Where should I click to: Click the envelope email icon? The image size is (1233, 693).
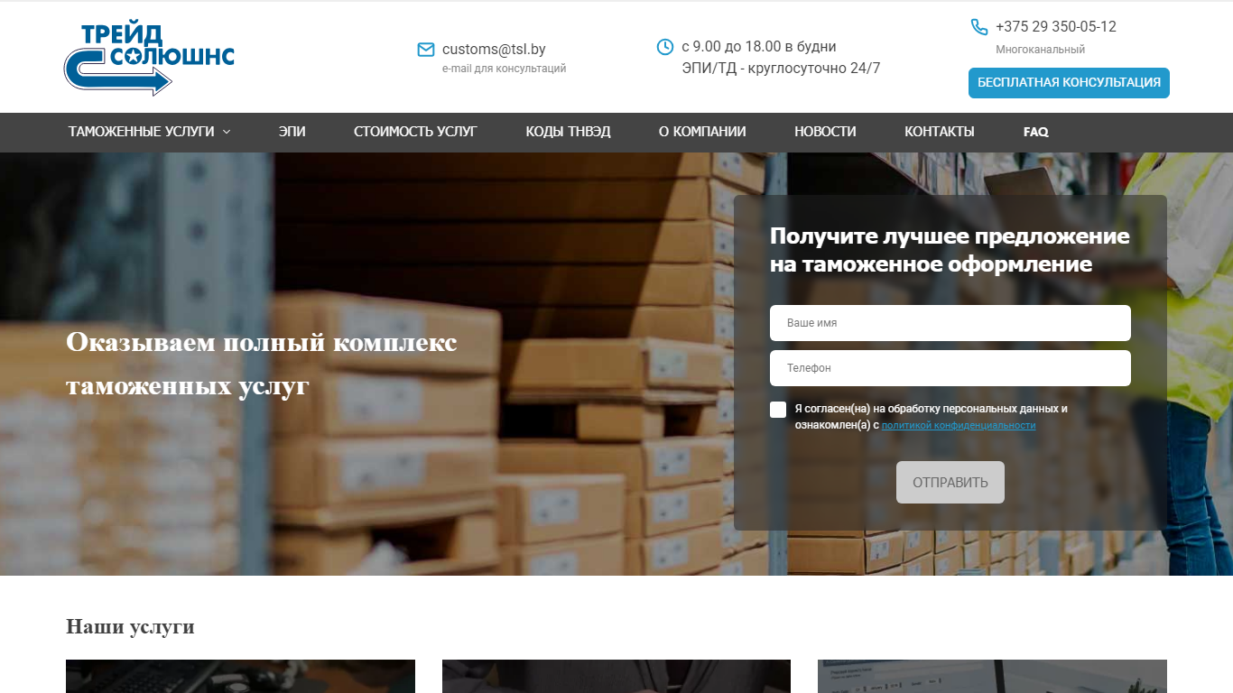tap(426, 50)
